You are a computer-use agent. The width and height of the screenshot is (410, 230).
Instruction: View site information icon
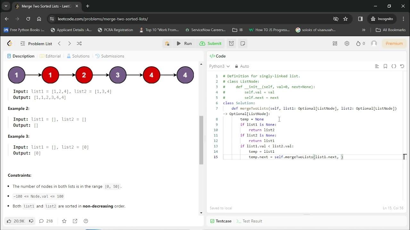pos(52,19)
